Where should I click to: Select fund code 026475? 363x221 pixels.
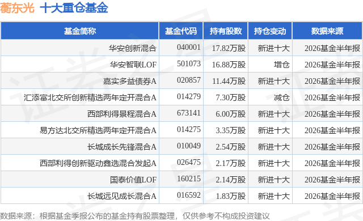click(x=189, y=162)
